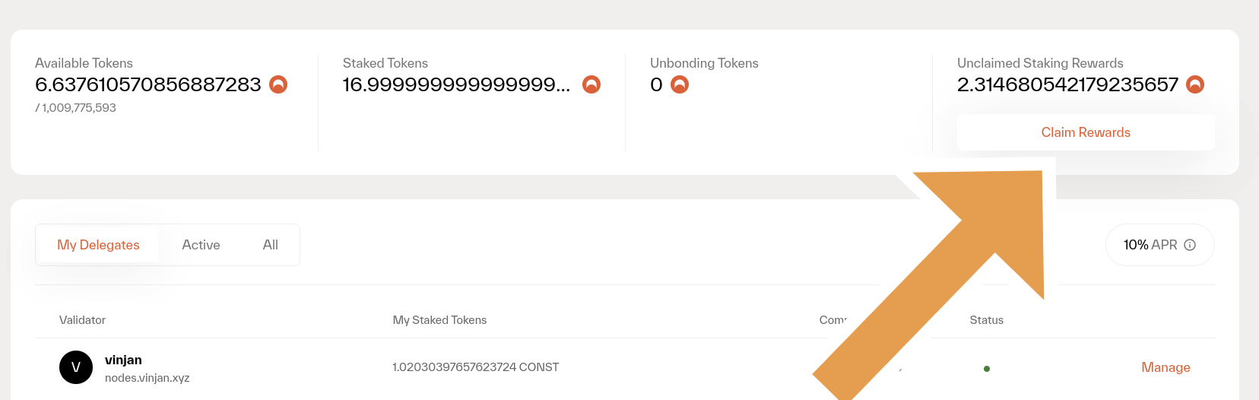The height and width of the screenshot is (400, 1259).
Task: Click the token icon beside Available Tokens amount
Action: [278, 84]
